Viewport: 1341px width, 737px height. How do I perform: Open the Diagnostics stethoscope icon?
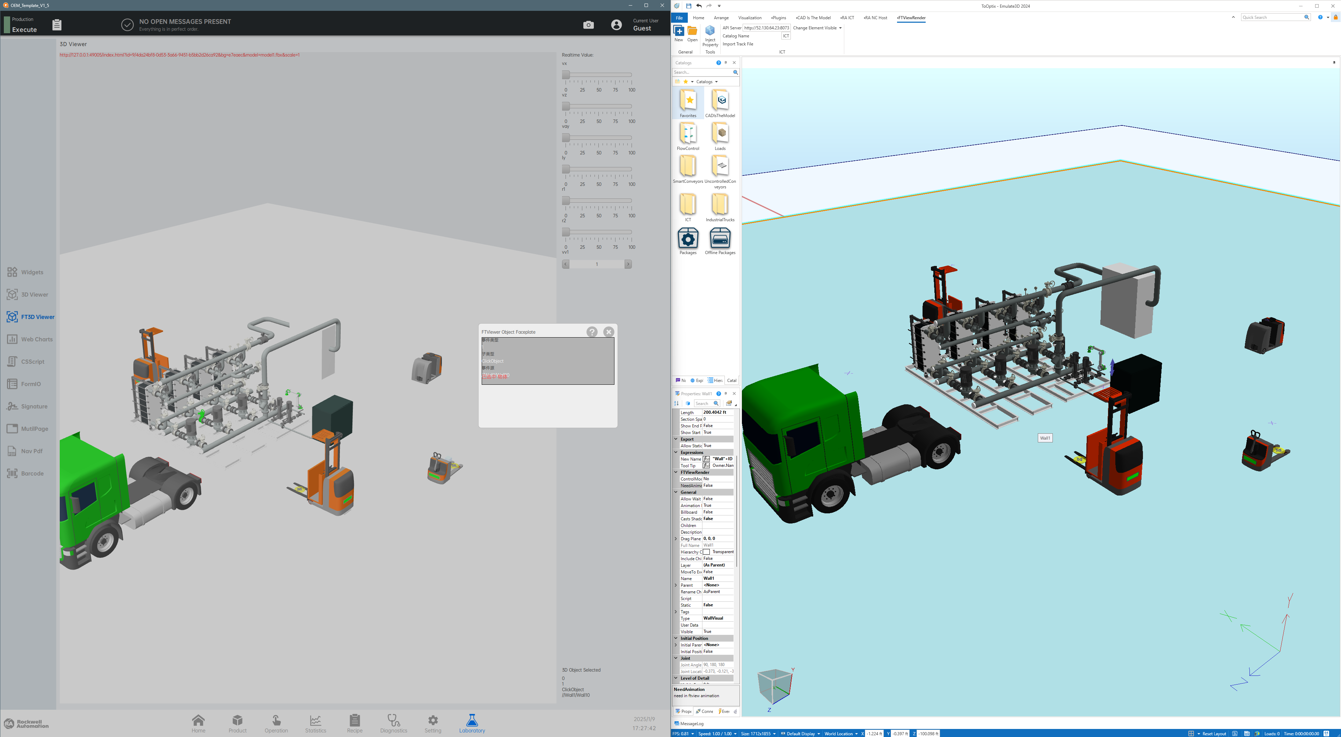pos(394,720)
